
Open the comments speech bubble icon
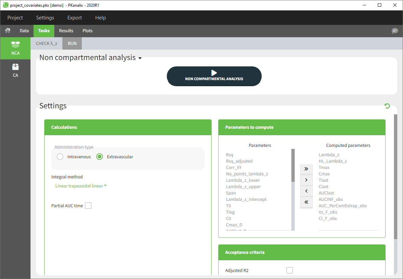tap(395, 31)
